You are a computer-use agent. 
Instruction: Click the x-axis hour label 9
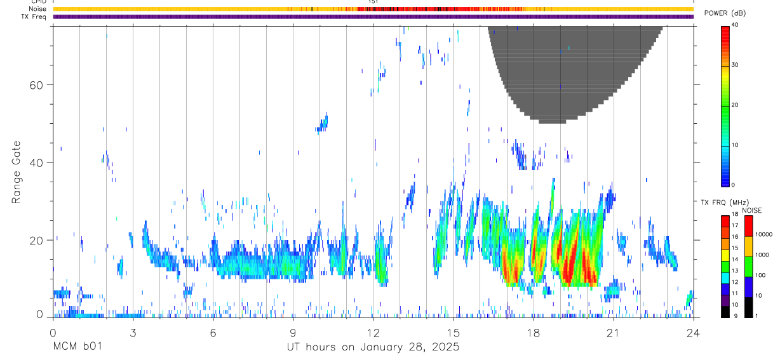pos(293,331)
